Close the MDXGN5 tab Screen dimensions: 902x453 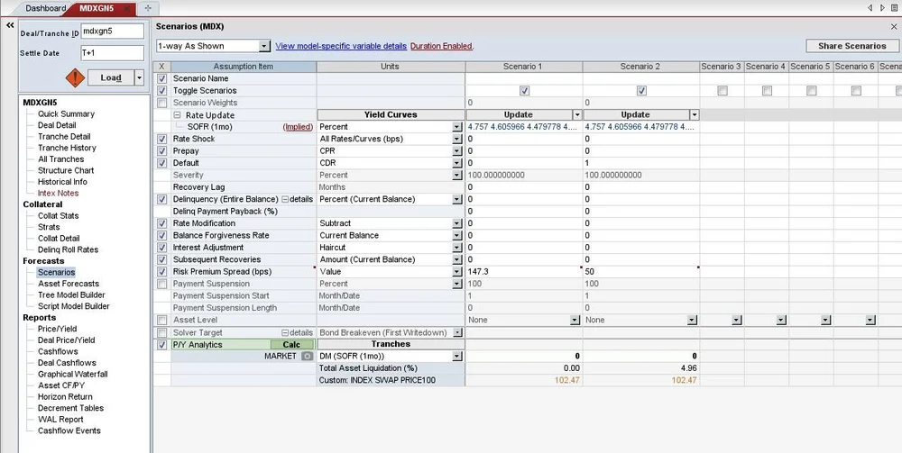tap(126, 9)
